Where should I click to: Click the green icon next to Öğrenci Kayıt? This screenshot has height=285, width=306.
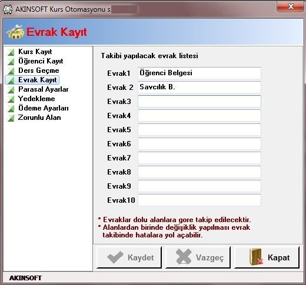coord(11,62)
